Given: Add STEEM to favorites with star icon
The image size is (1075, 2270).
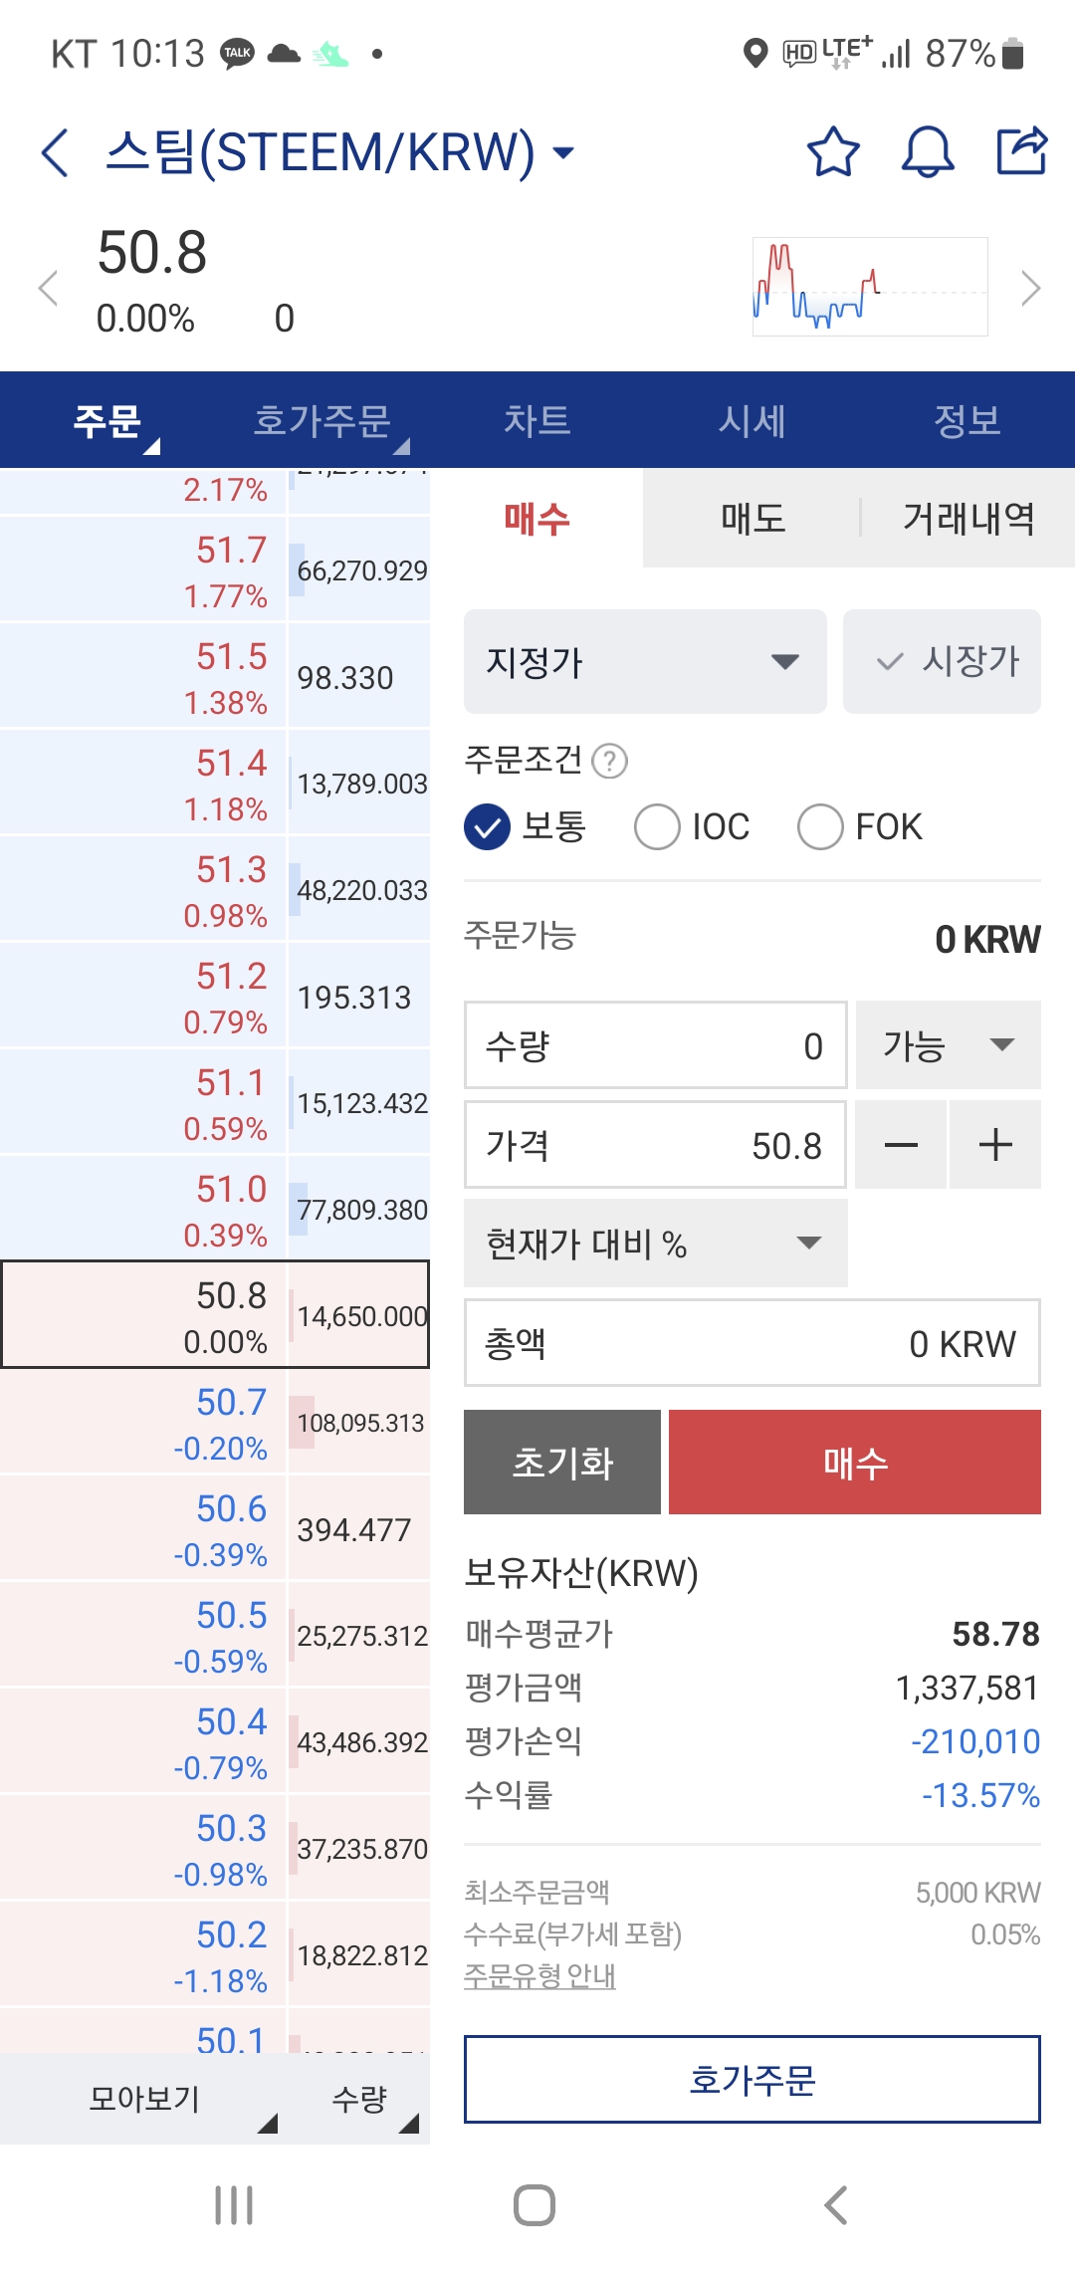Looking at the screenshot, I should (832, 151).
